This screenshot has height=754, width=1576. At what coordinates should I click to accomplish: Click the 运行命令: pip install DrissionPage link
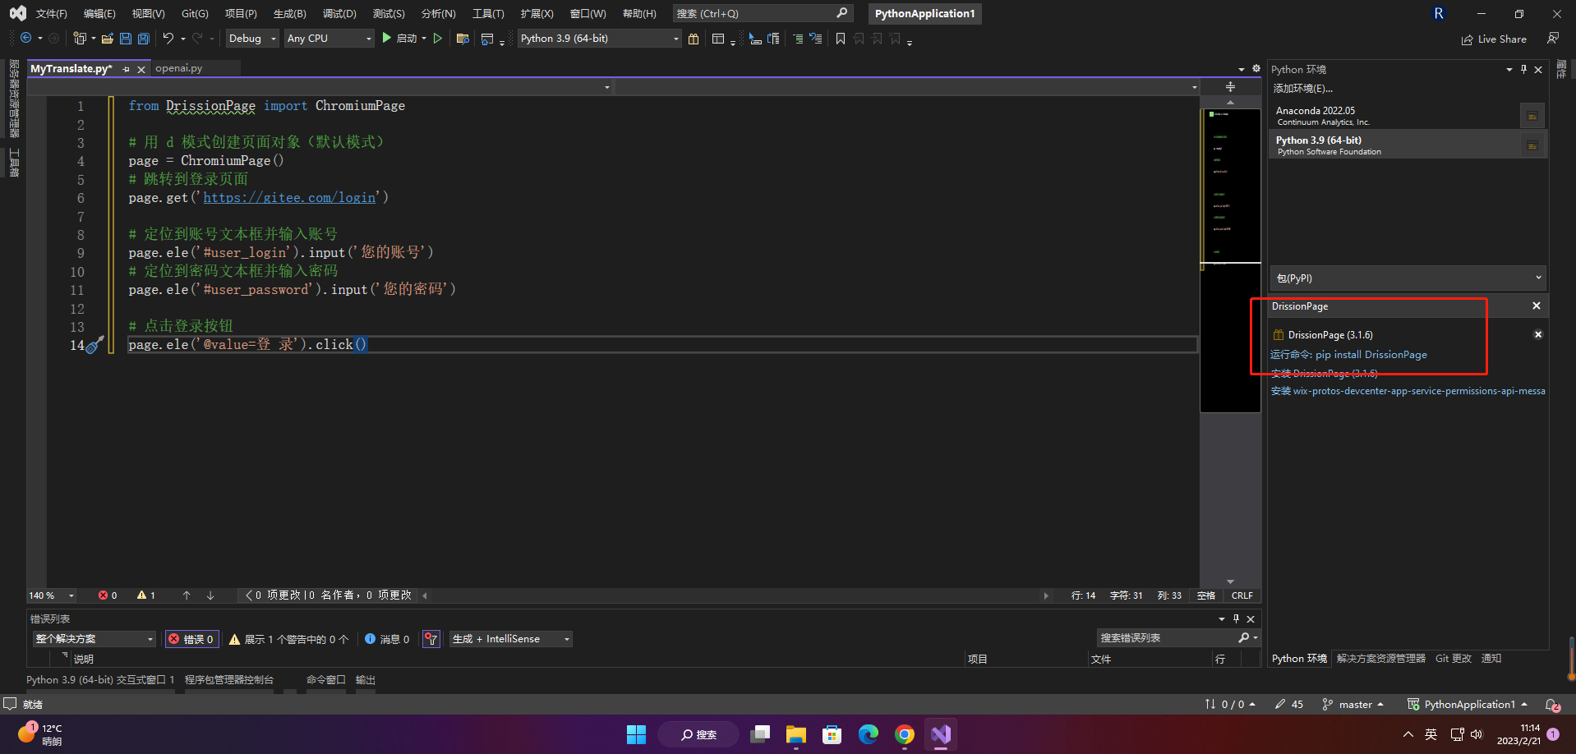(1348, 355)
